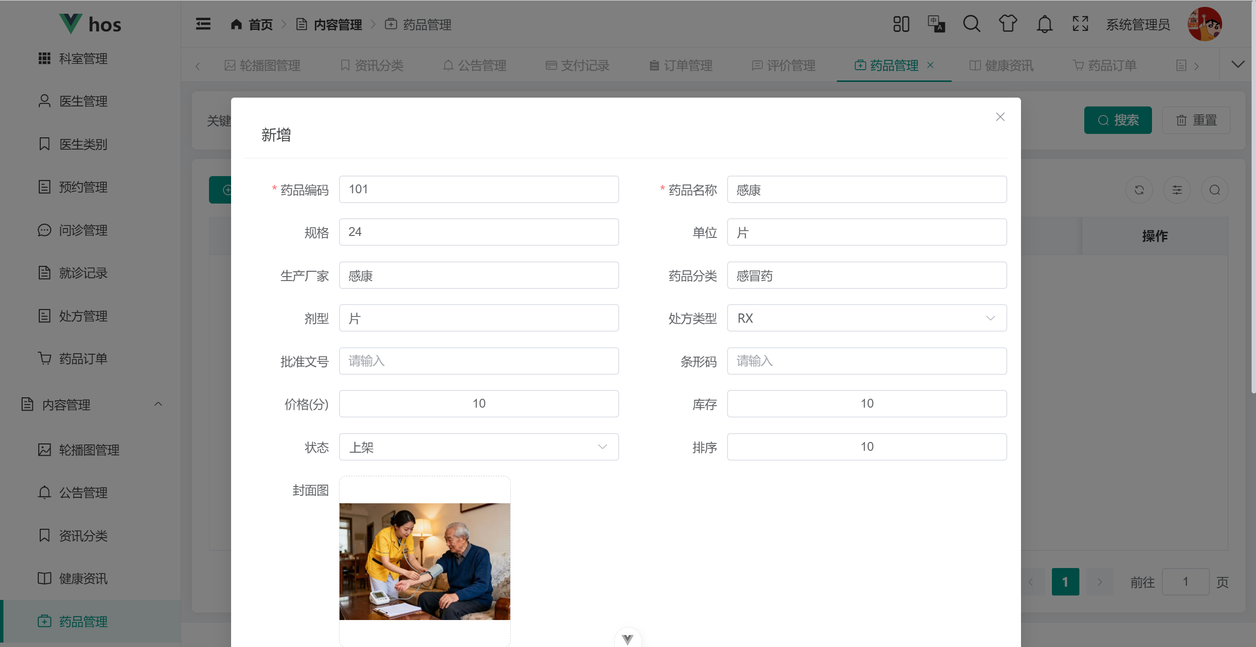Click the table refresh icon
Image resolution: width=1256 pixels, height=647 pixels.
pos(1139,190)
